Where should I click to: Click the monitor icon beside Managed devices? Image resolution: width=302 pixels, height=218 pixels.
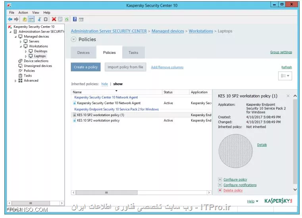20,36
